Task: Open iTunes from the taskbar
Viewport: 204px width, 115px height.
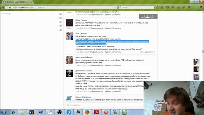Action: [x=106, y=112]
